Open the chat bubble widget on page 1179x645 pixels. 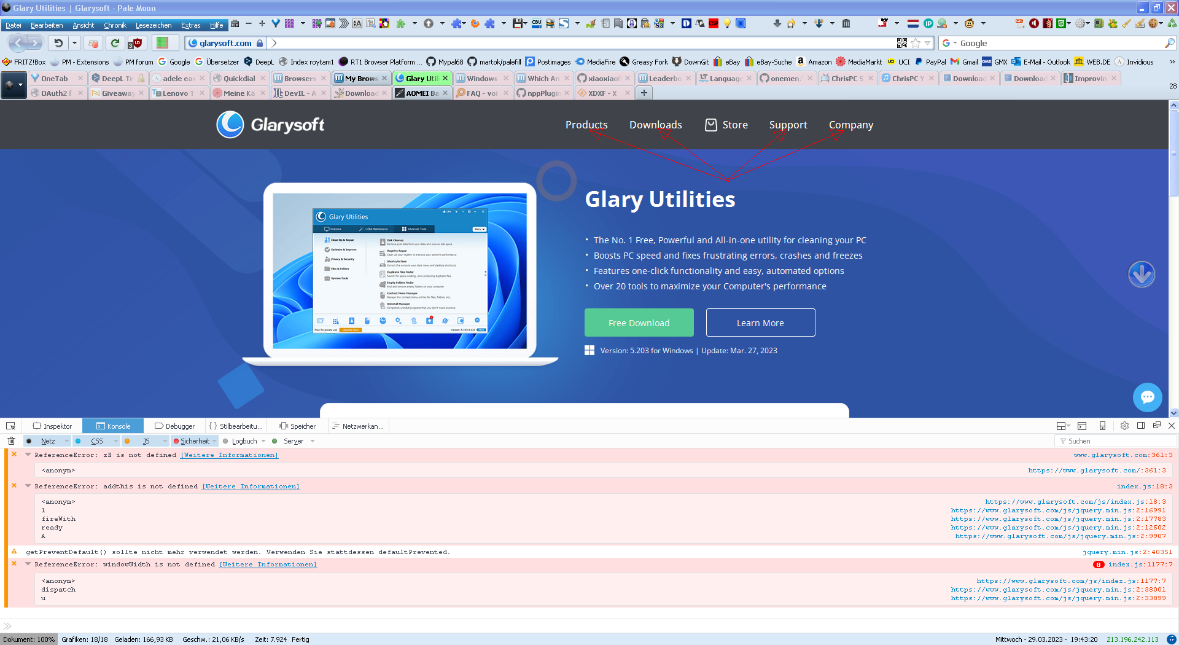[1147, 397]
